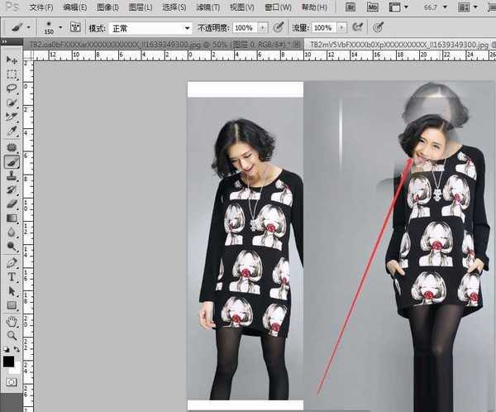Click the flow 流量 percentage field
This screenshot has height=412, width=496.
pos(323,27)
